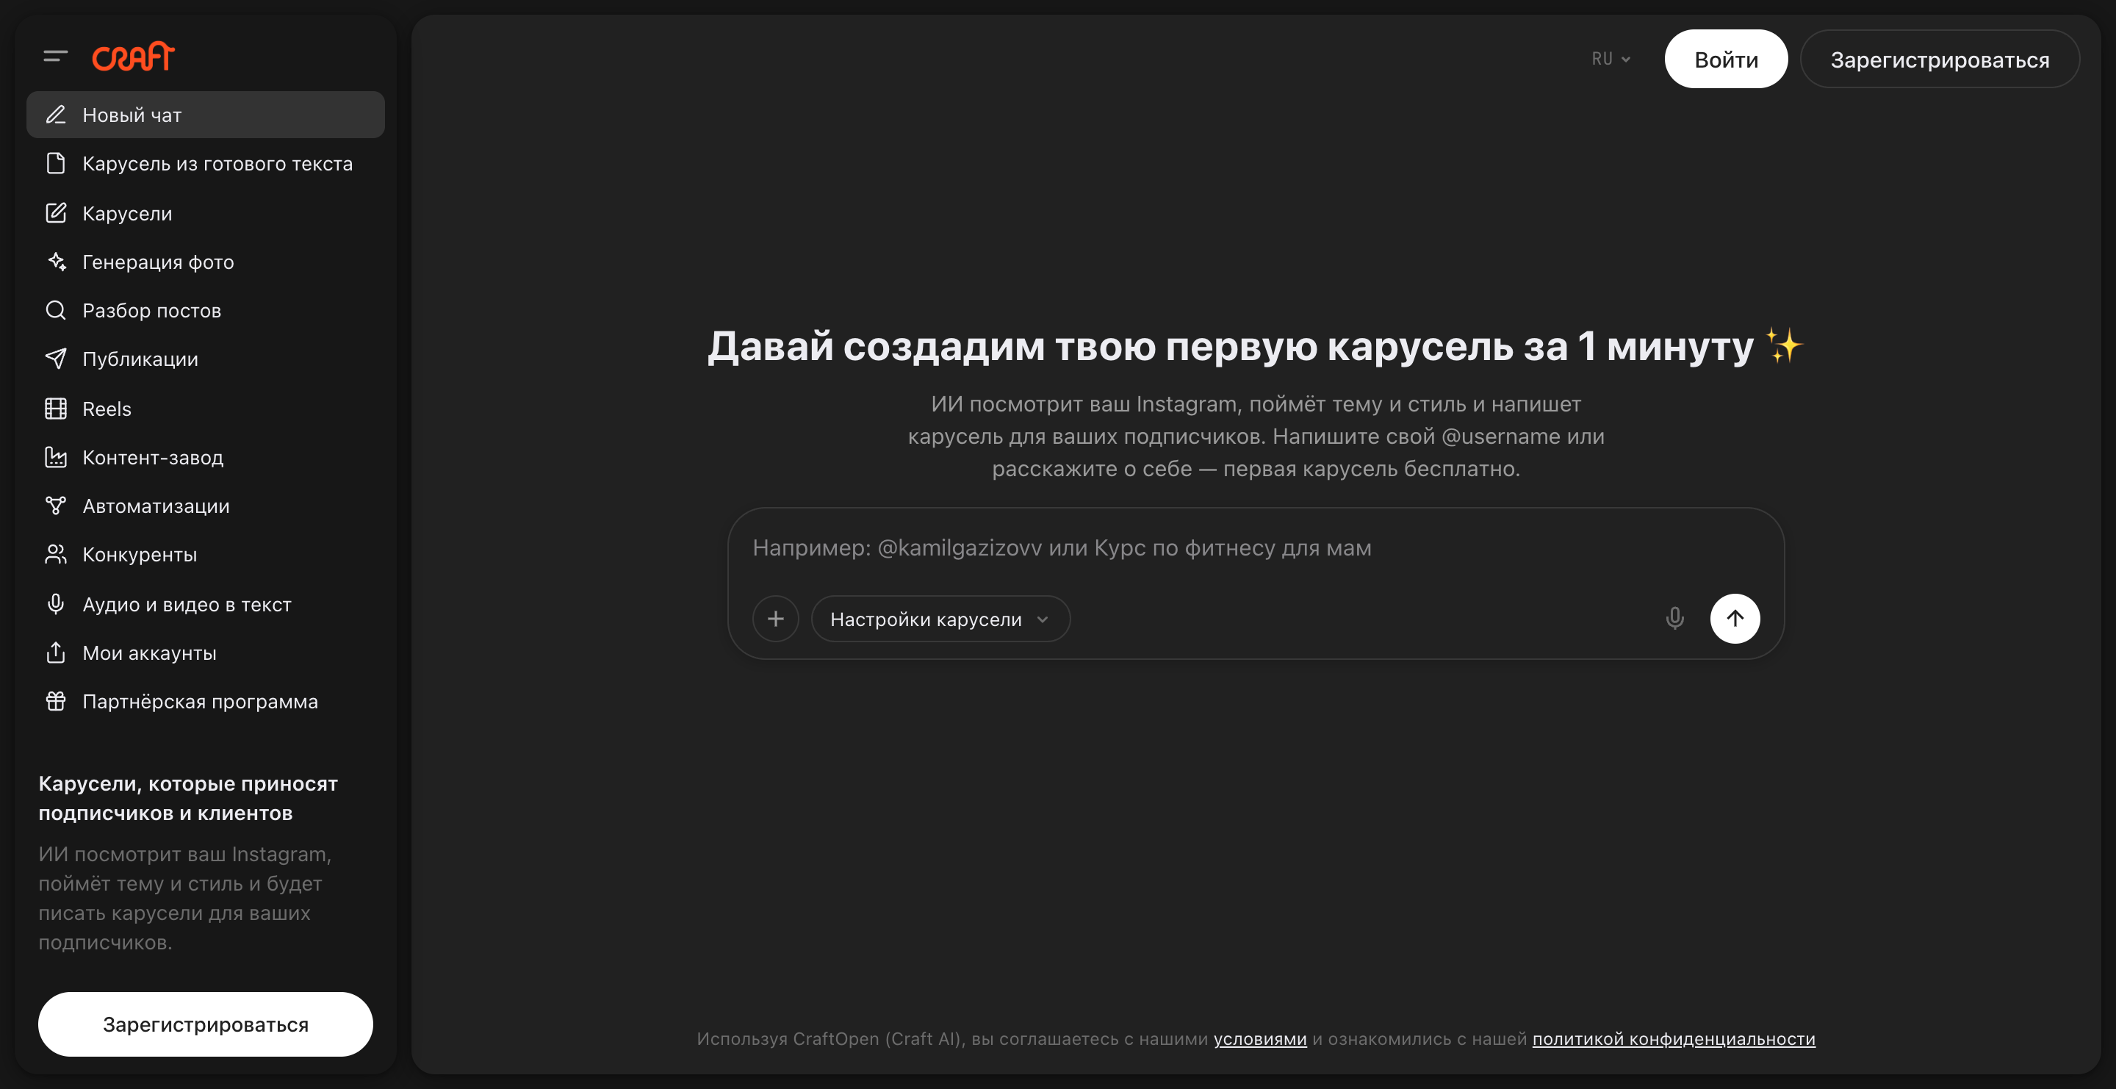Open Мои аккаунты in the sidebar
2116x1089 pixels.
coord(206,652)
